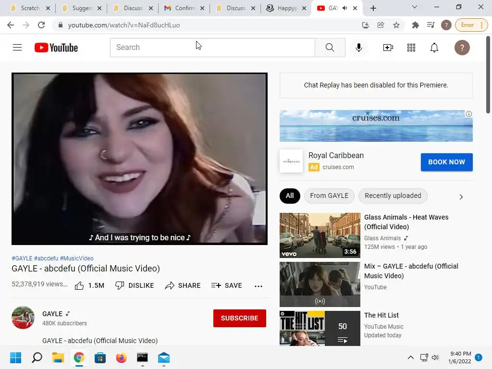The image size is (492, 369).
Task: Open the #abcdefu hashtag link
Action: [x=46, y=258]
